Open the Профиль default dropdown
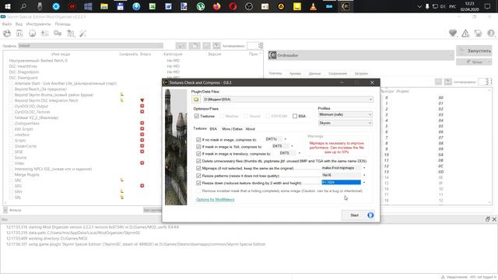Screen dimensions: 498x280 [x=90, y=46]
